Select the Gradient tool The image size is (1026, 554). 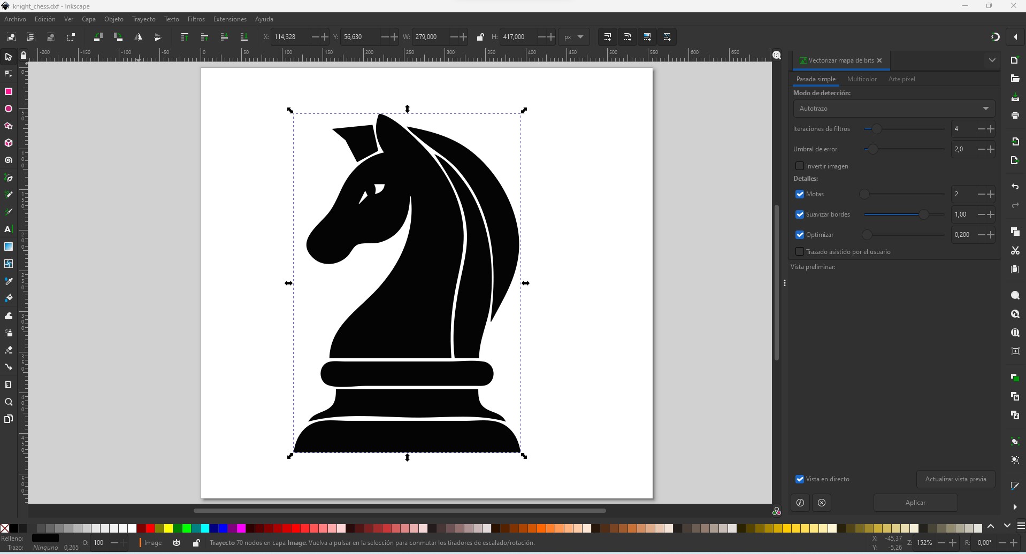click(x=9, y=247)
